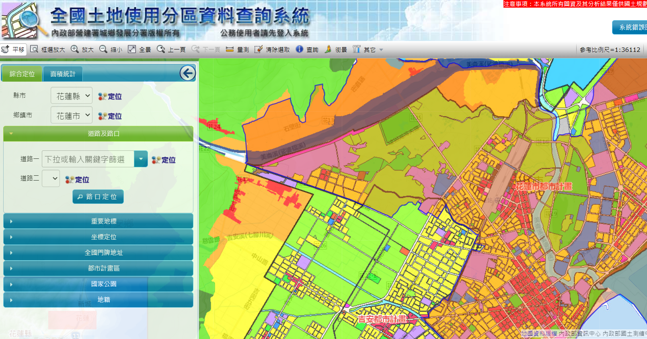Viewport: 647px width, 339px height.
Task: Click the 放大 zoom in tool
Action: coord(82,49)
